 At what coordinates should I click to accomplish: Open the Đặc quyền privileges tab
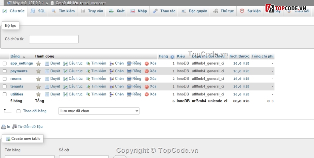[x=194, y=11]
